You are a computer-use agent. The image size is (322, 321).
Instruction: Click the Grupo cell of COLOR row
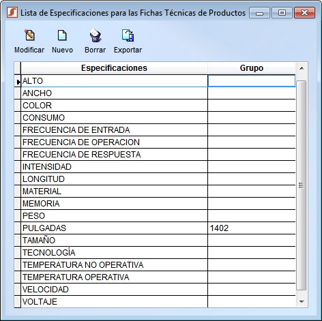[252, 106]
